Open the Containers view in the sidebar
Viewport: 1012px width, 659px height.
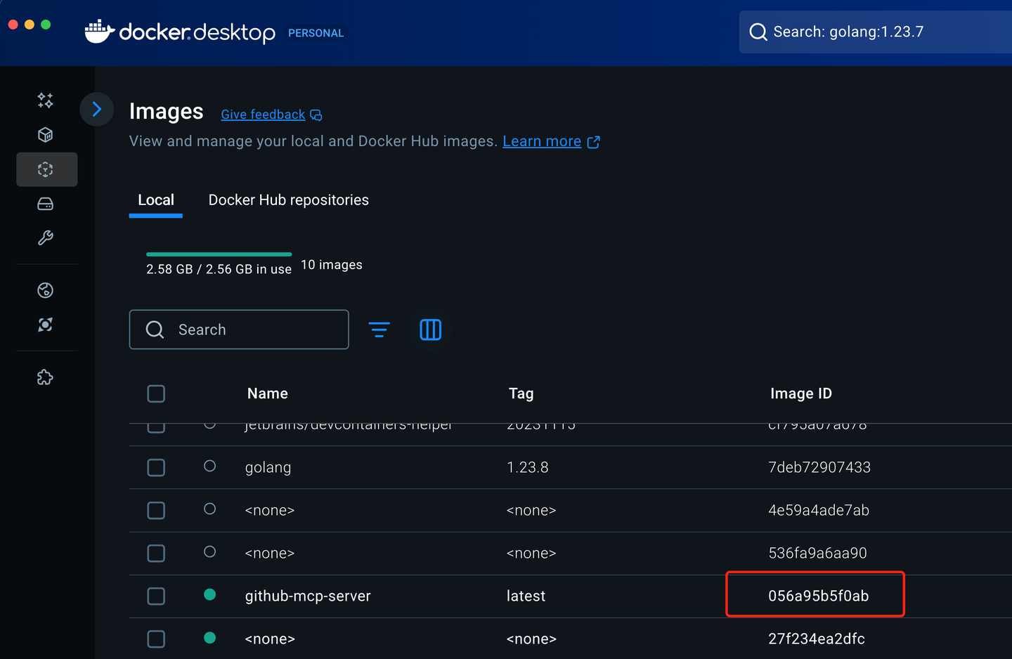[x=45, y=134]
